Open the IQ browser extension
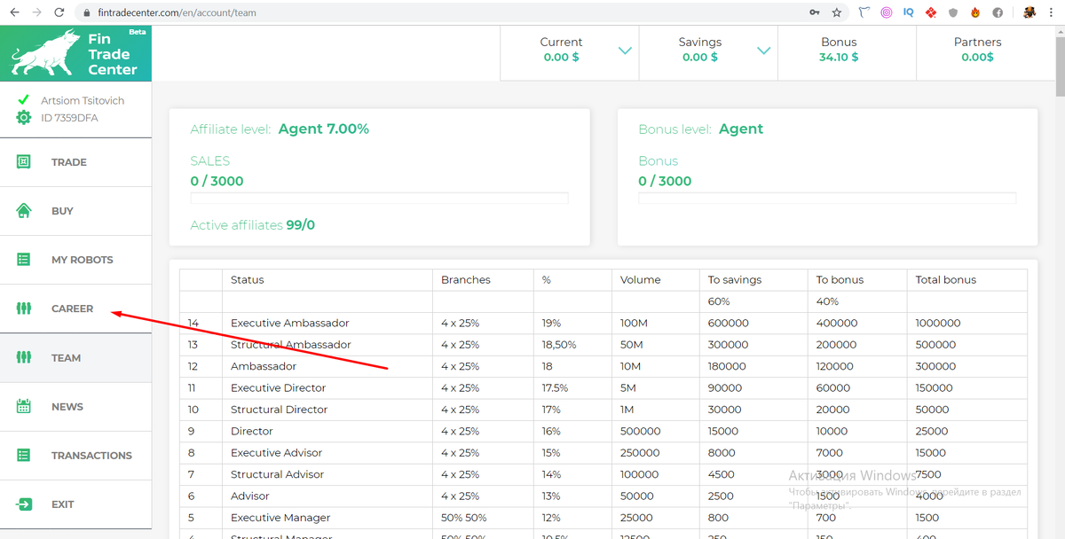 pos(909,12)
